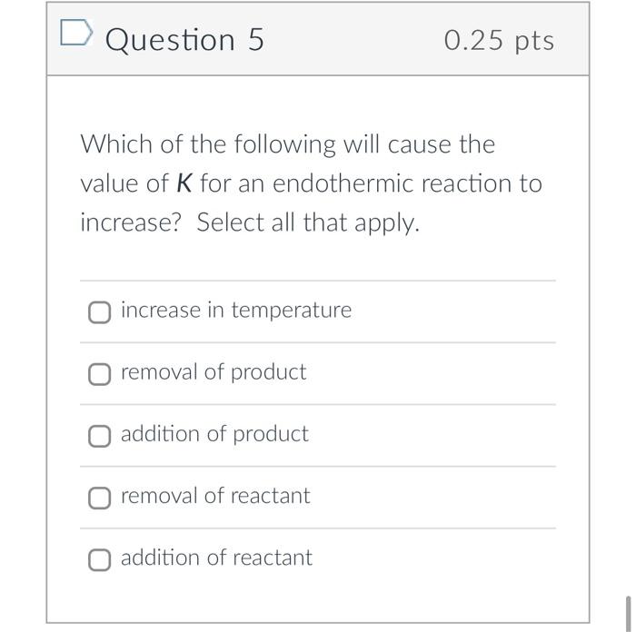Click the 'addition of reactant' label text

click(216, 558)
